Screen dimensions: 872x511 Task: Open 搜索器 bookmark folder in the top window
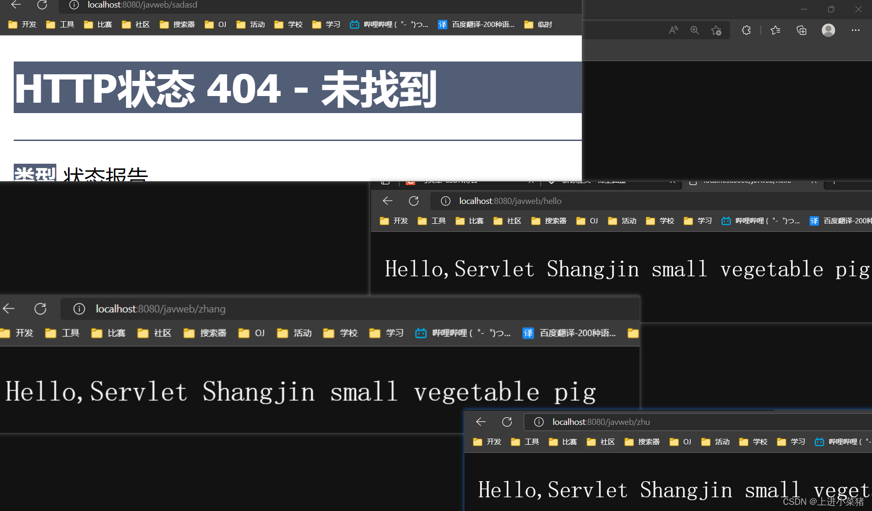pyautogui.click(x=178, y=25)
